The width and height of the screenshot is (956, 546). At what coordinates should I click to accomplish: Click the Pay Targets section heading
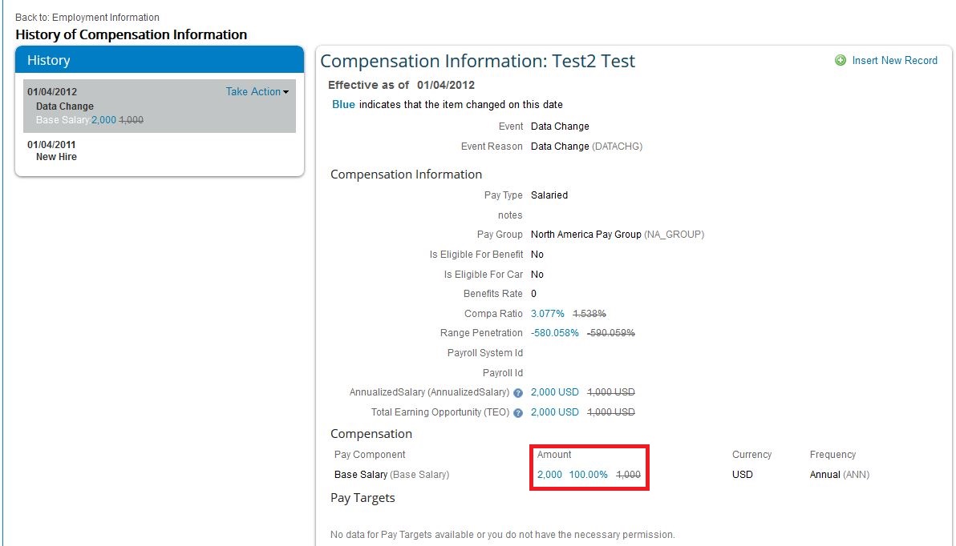363,498
